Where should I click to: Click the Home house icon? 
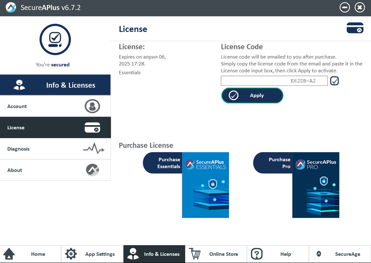(x=9, y=254)
